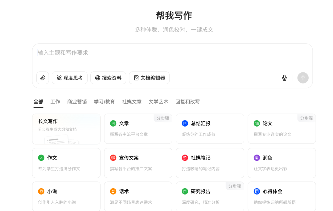Click the green 作文 pencil icon
Image resolution: width=333 pixels, height=211 pixels.
click(41, 158)
